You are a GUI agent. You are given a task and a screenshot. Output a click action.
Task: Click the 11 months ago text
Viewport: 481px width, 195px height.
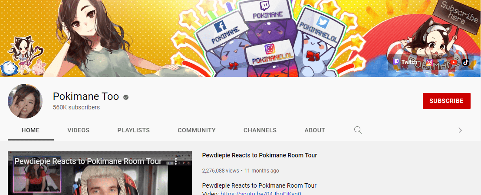tap(262, 170)
